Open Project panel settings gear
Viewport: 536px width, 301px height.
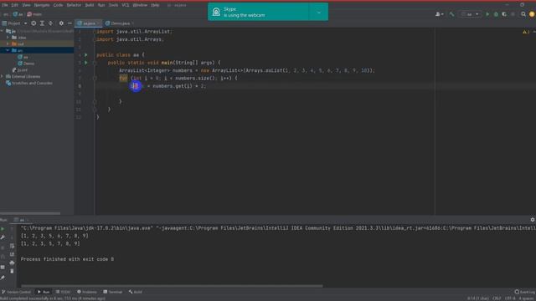click(x=61, y=23)
